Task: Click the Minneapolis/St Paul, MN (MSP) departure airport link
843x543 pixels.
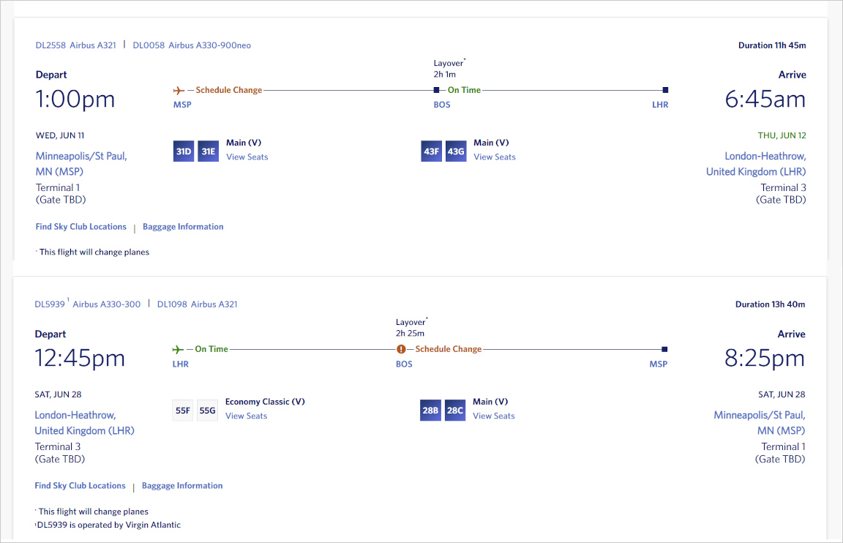Action: [x=81, y=164]
